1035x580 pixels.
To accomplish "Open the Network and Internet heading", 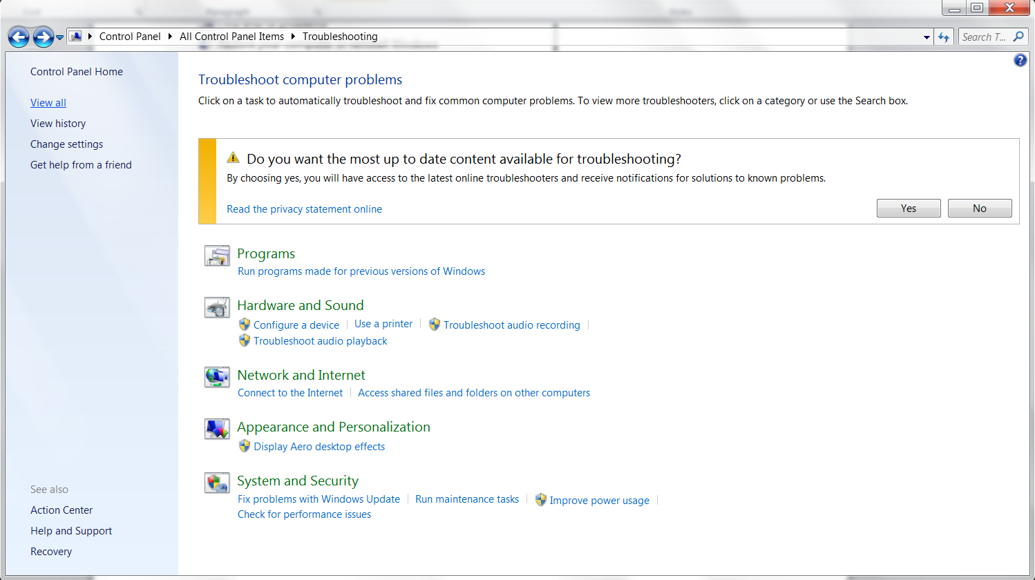I will coord(301,375).
